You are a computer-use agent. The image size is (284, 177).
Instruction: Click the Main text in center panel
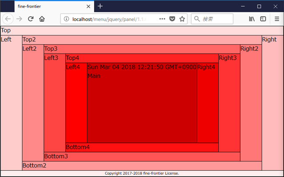94,76
